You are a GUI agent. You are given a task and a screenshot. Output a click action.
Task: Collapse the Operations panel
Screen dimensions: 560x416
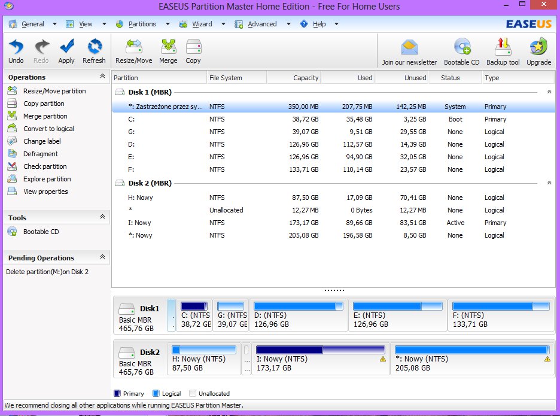pos(102,76)
